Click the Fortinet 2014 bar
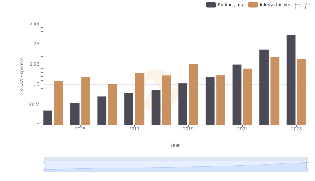Screen dimensions: 315x181 tap(48, 118)
